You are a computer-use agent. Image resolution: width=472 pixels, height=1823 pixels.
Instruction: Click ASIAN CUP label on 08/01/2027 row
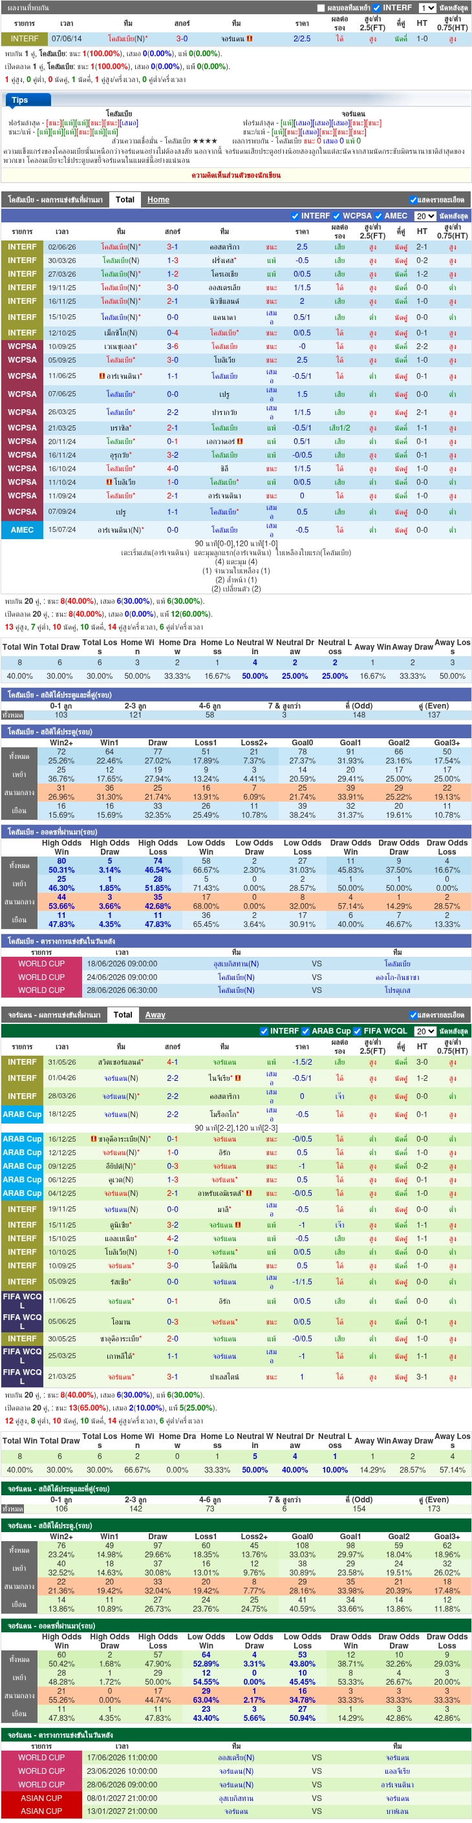[x=42, y=1798]
